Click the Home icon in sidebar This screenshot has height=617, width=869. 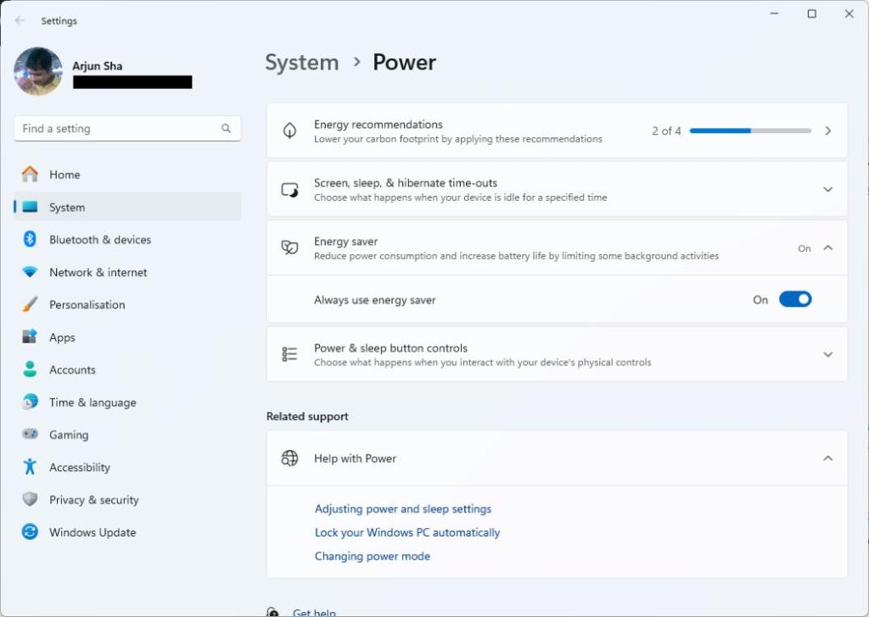coord(30,175)
